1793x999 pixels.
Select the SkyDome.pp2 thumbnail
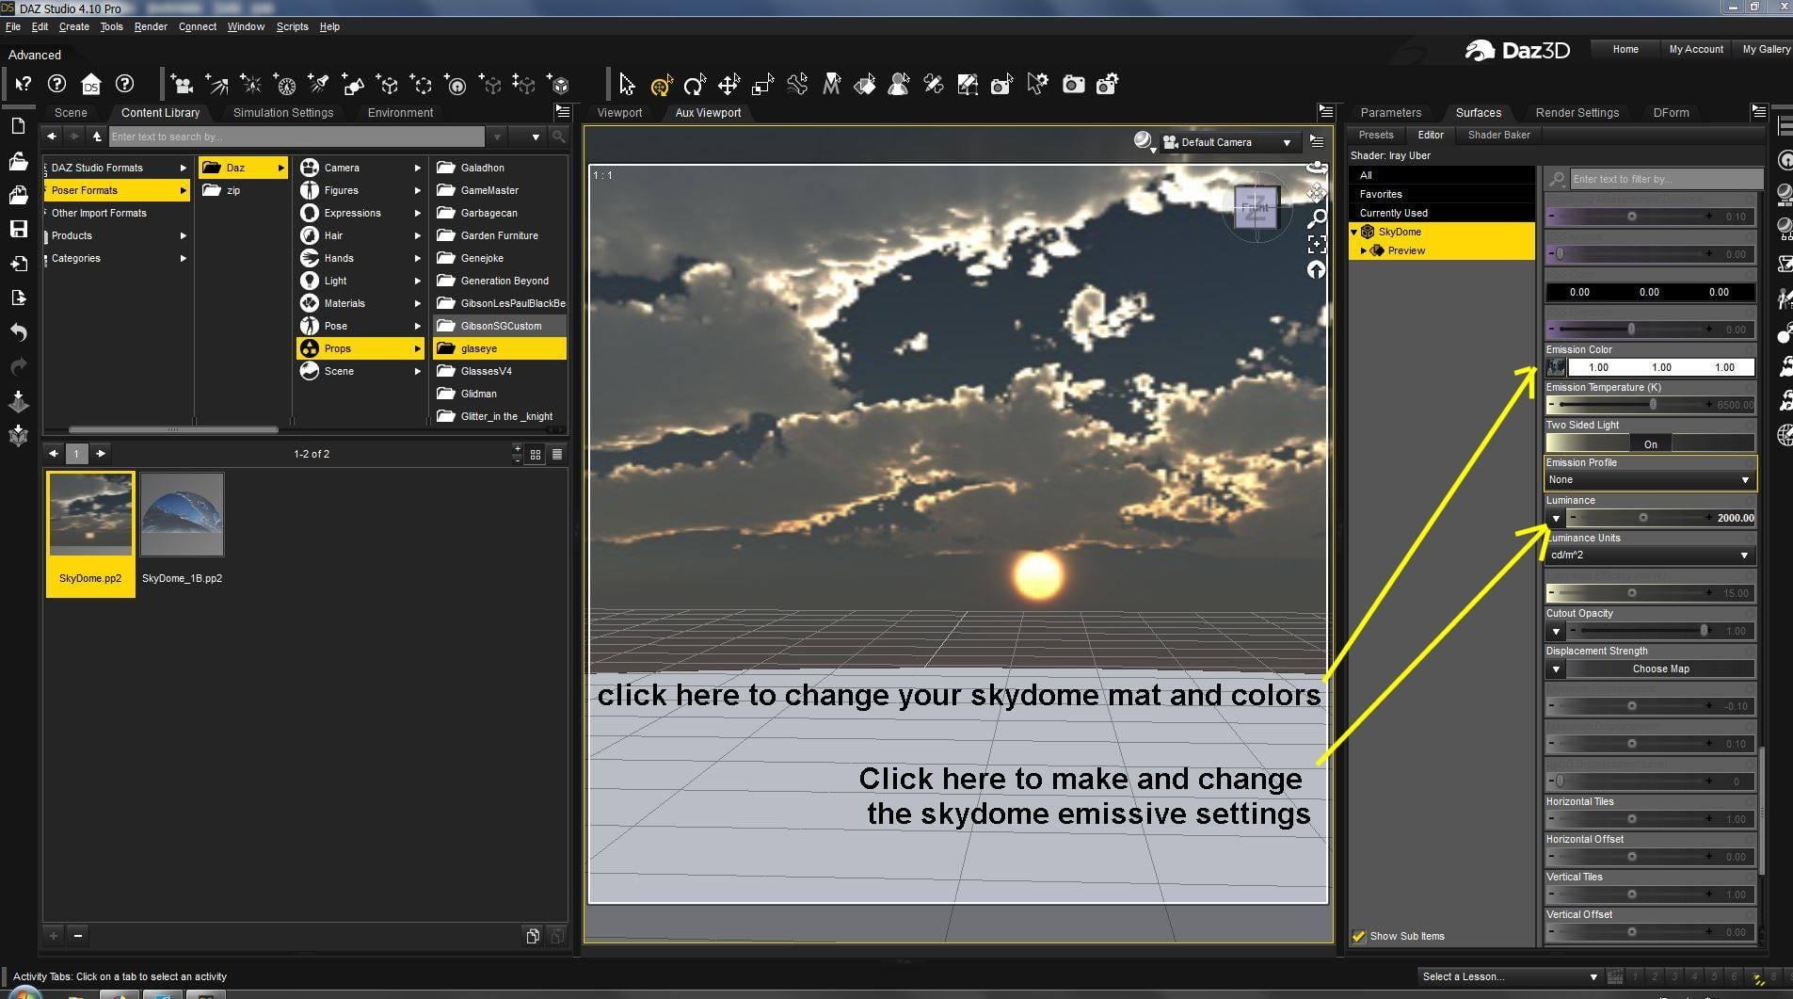pyautogui.click(x=90, y=533)
